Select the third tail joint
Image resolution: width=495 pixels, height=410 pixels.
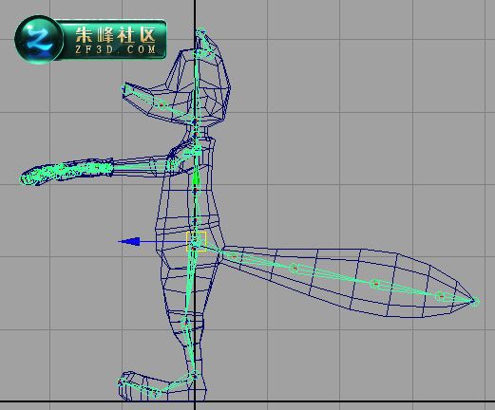click(x=375, y=284)
